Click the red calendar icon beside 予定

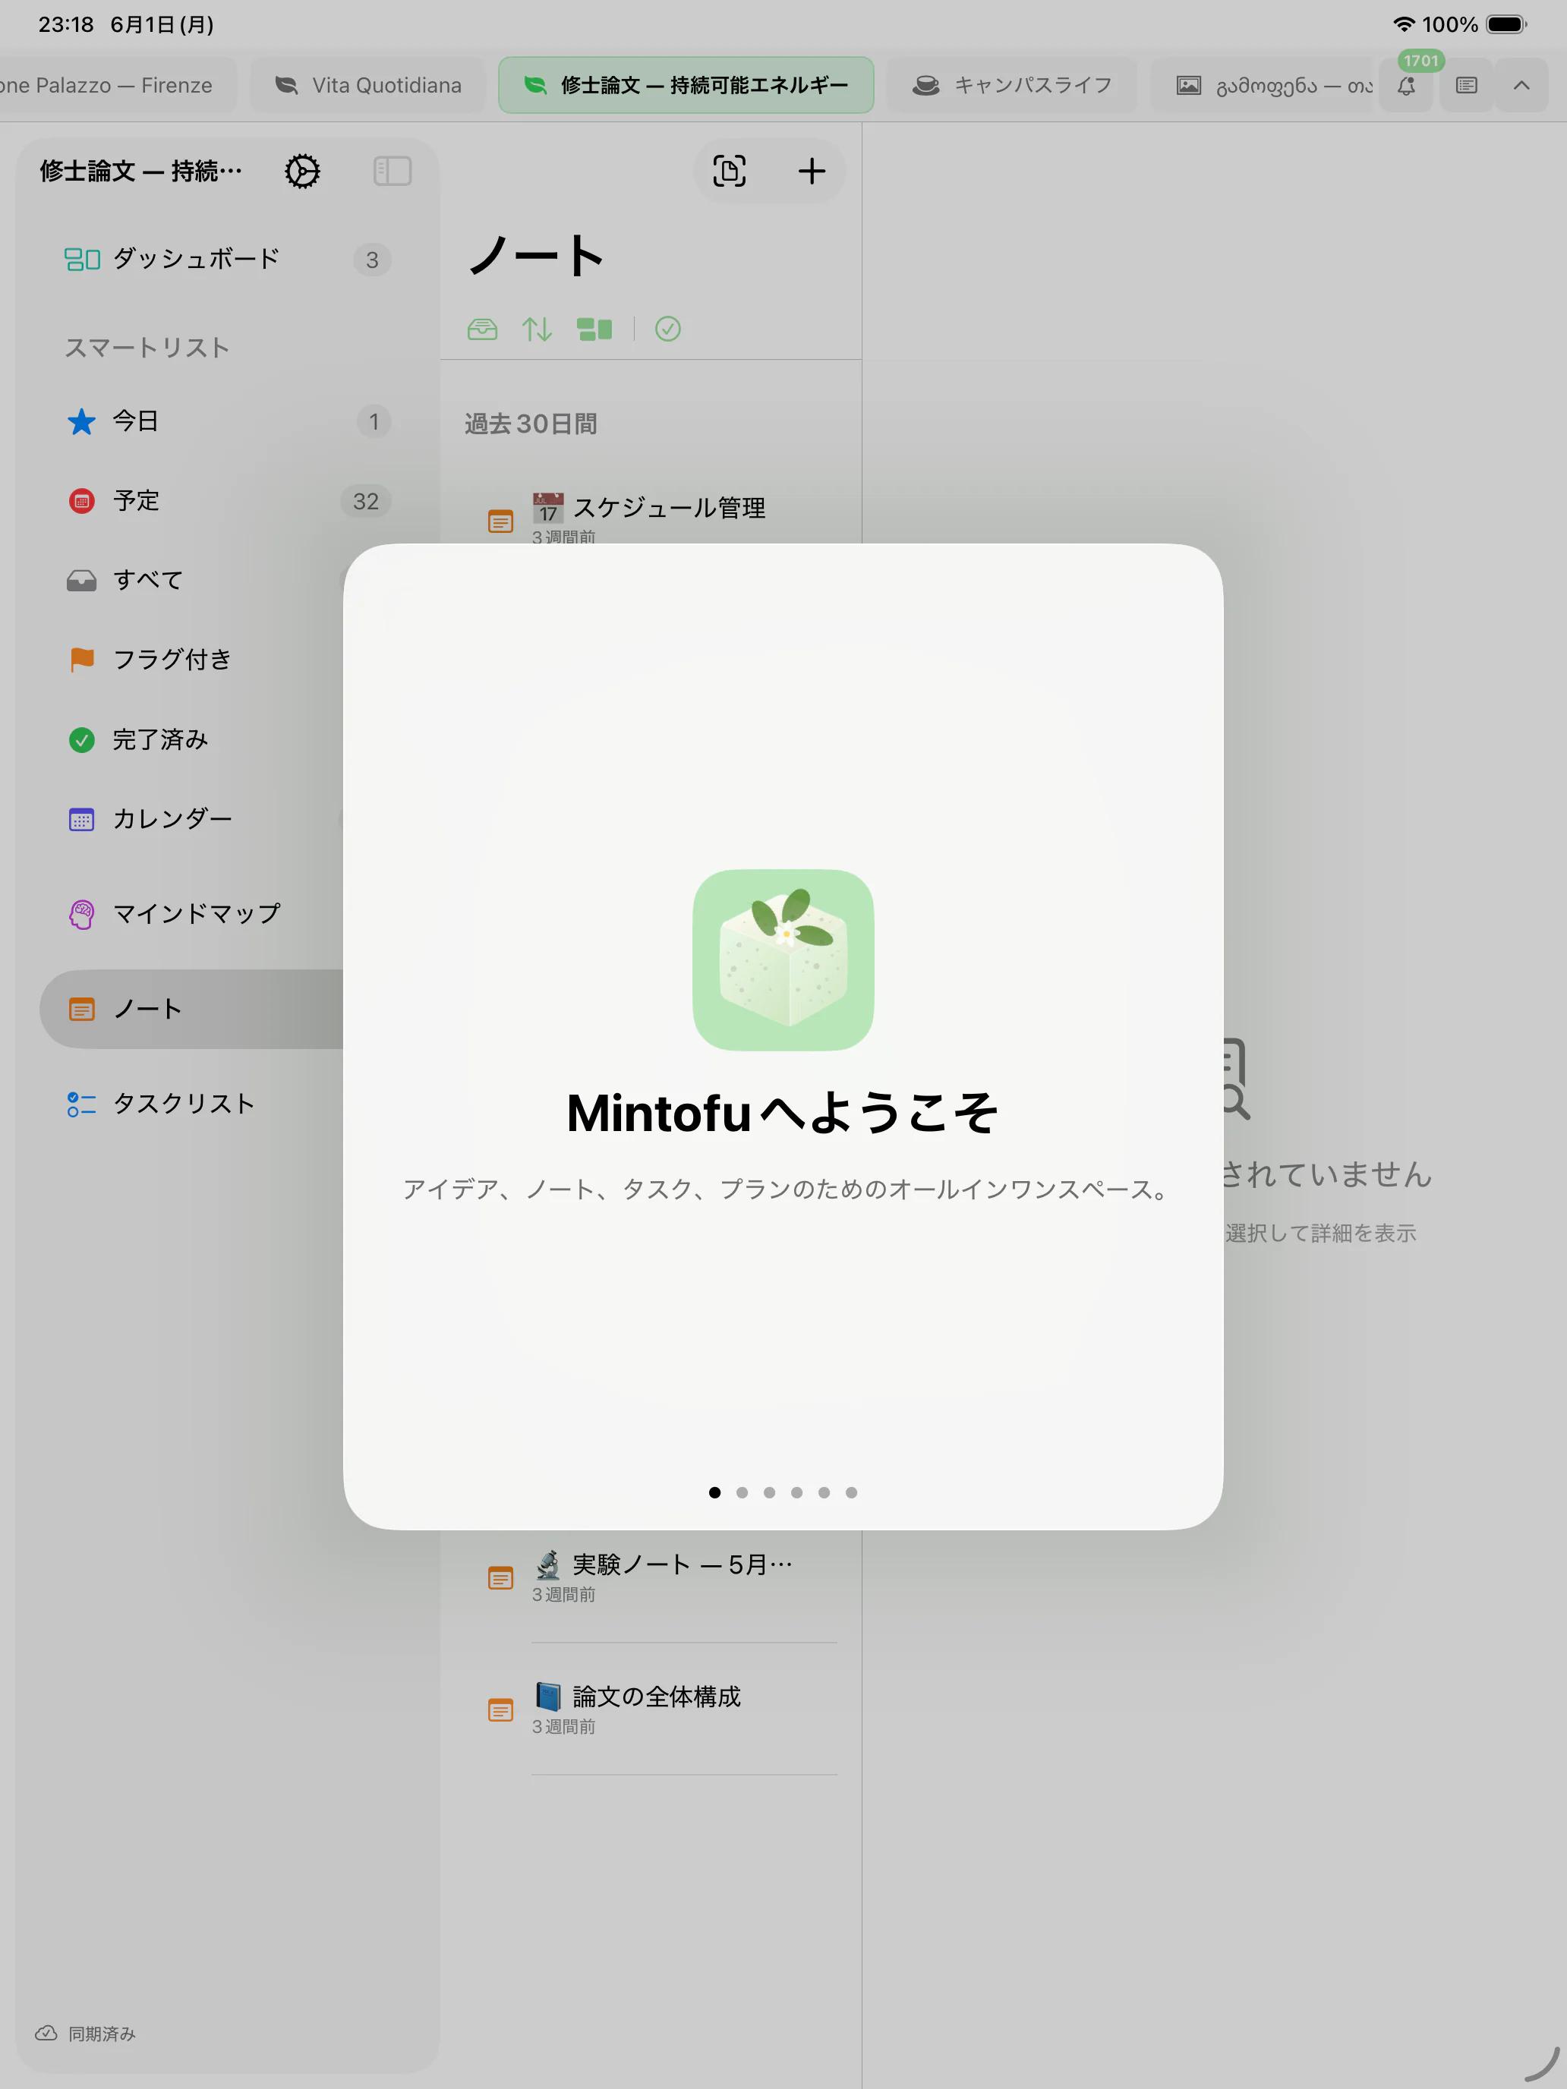click(82, 500)
